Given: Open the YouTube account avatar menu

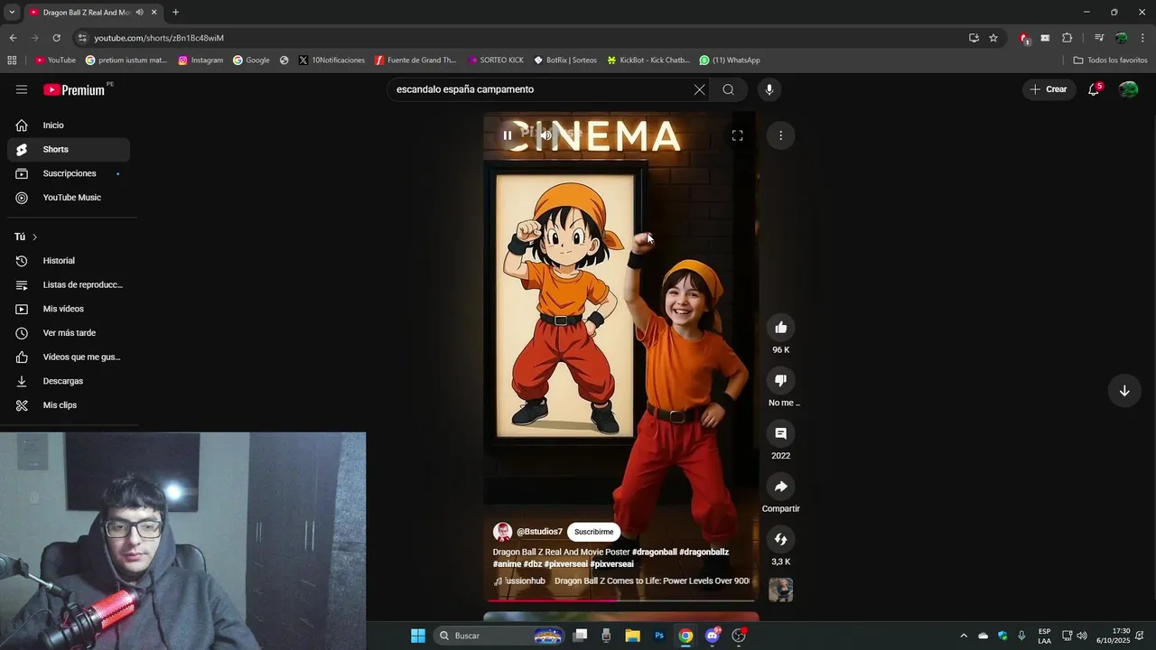Looking at the screenshot, I should pyautogui.click(x=1128, y=89).
